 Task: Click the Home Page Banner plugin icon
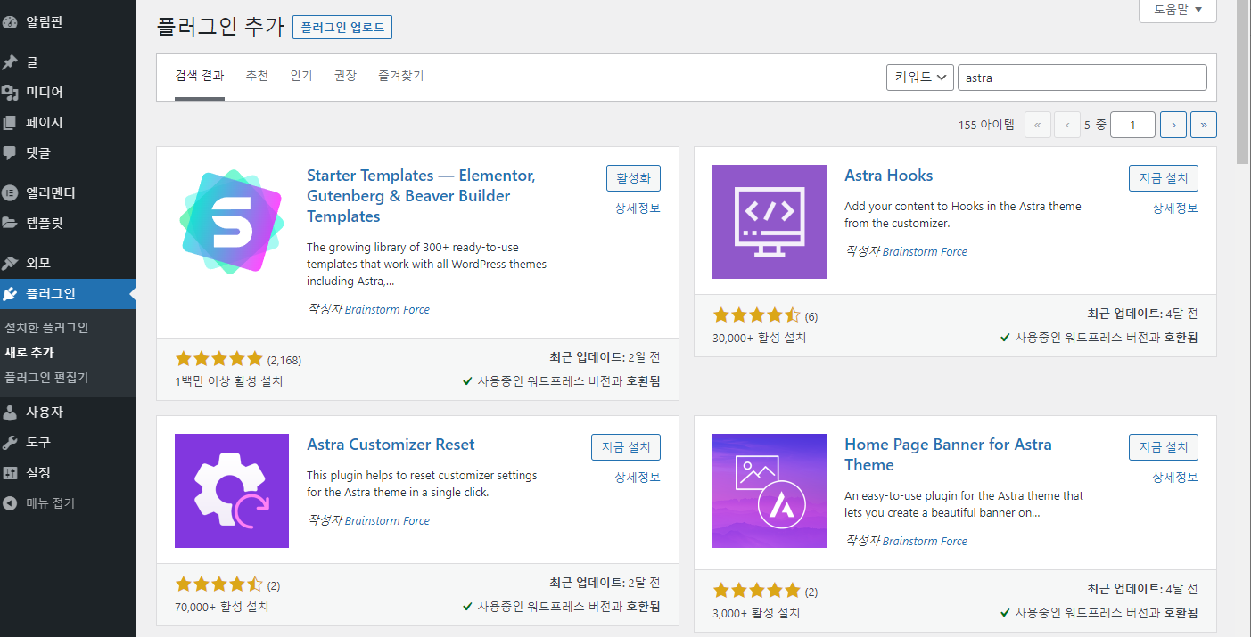coord(770,491)
